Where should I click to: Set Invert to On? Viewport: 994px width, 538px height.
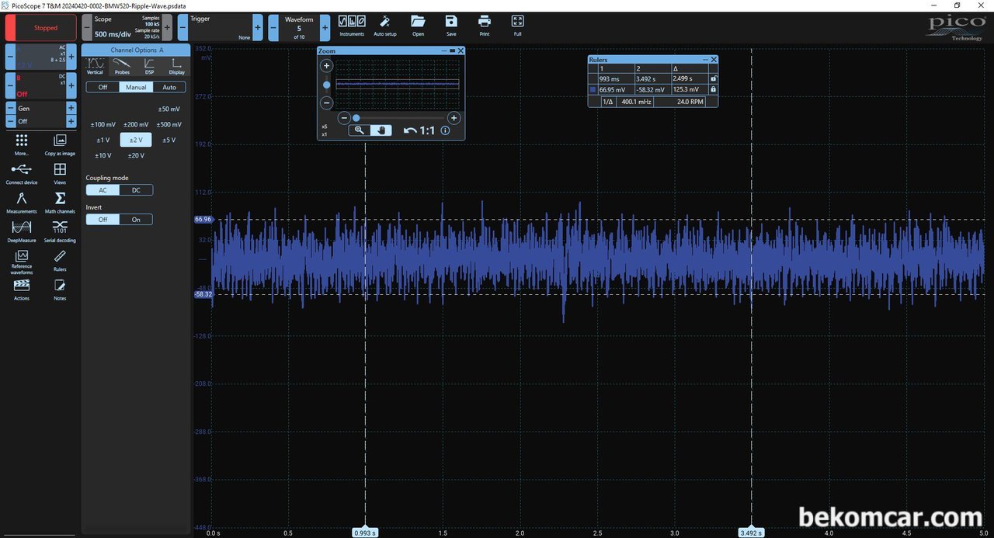coord(136,220)
